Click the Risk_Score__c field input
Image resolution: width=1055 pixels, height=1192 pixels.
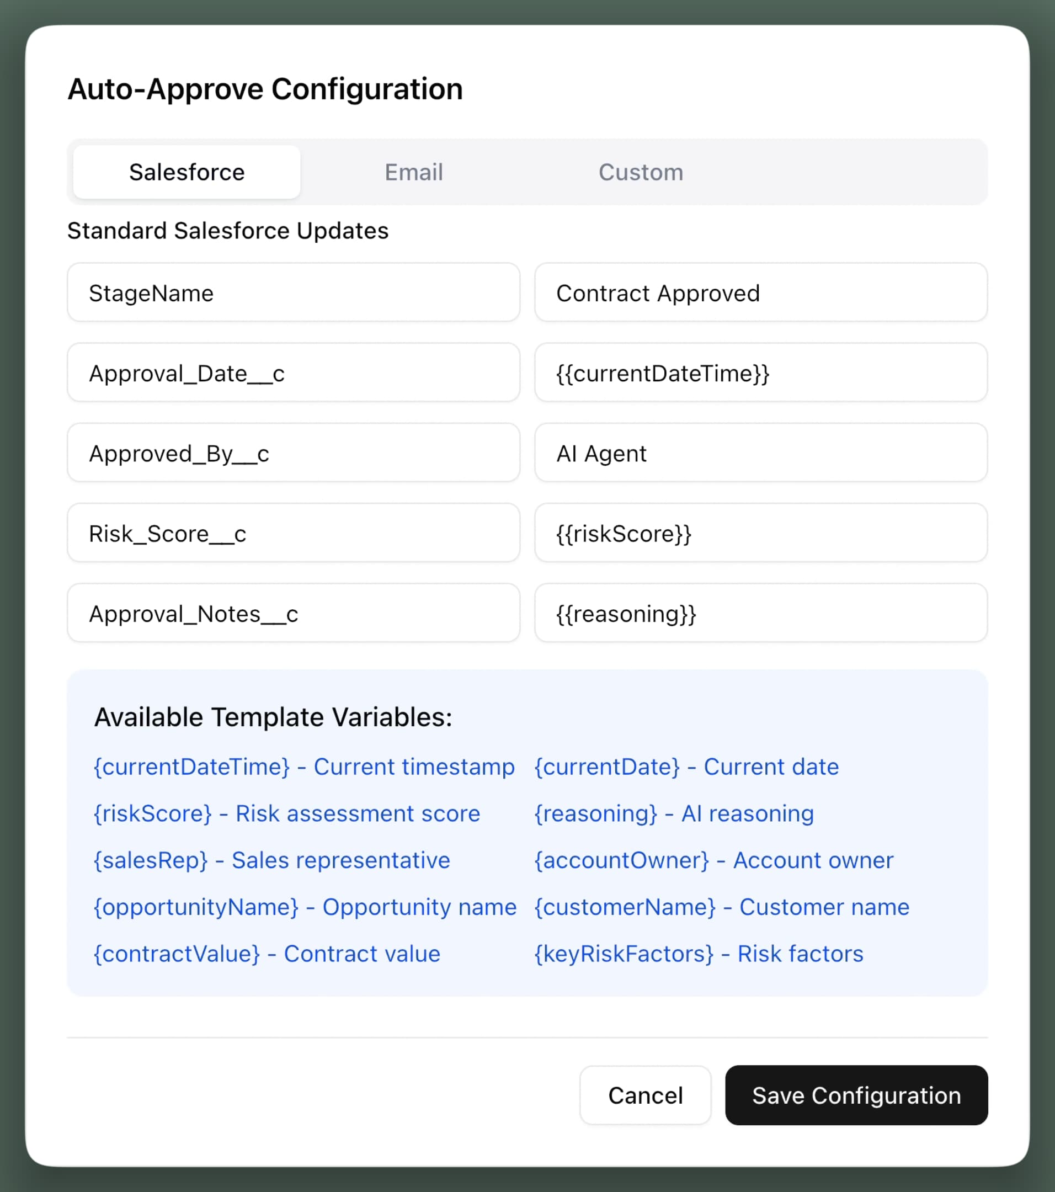tap(294, 533)
